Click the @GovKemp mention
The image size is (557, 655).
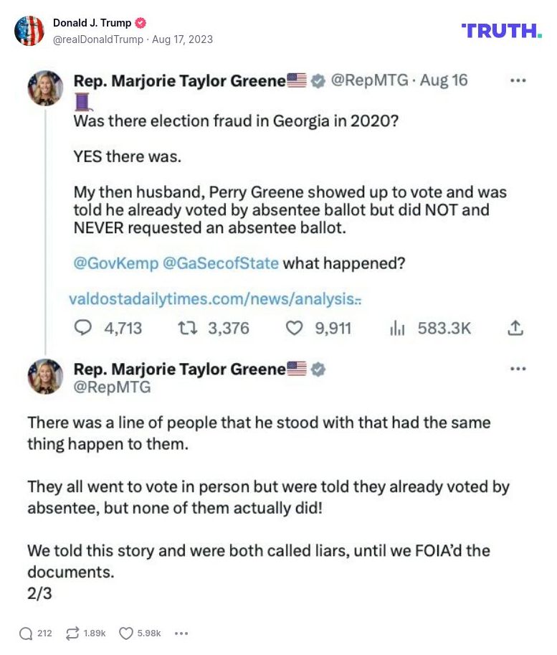[116, 263]
